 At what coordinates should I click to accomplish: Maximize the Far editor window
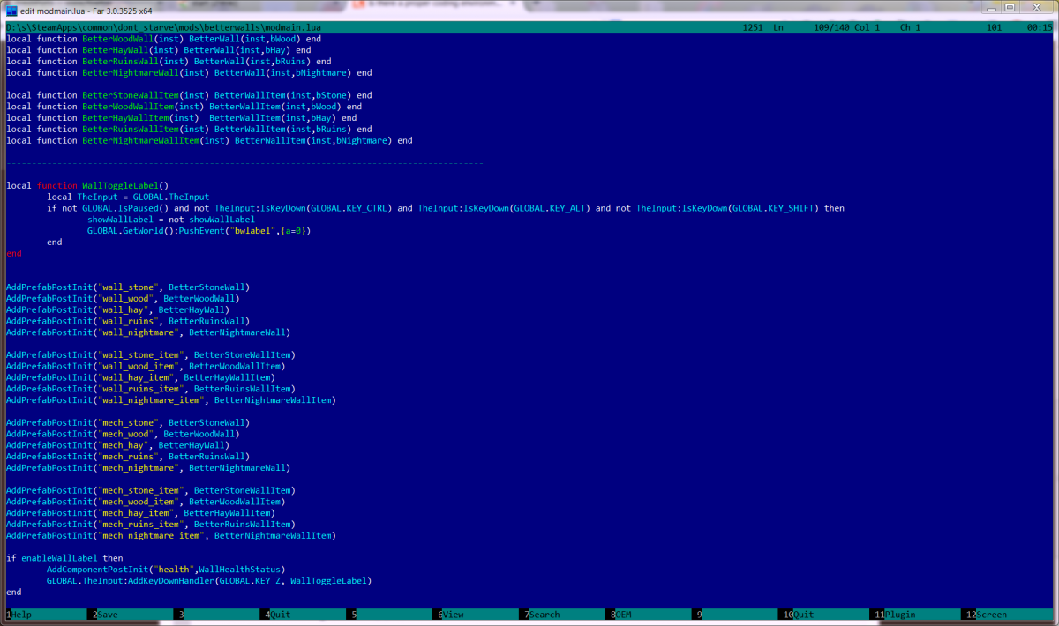tap(1010, 7)
